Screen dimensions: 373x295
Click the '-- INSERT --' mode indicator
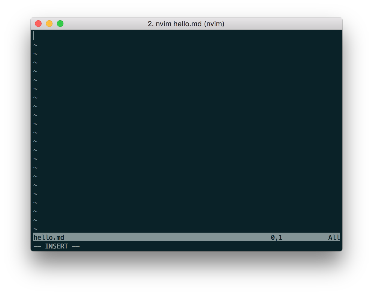[57, 246]
